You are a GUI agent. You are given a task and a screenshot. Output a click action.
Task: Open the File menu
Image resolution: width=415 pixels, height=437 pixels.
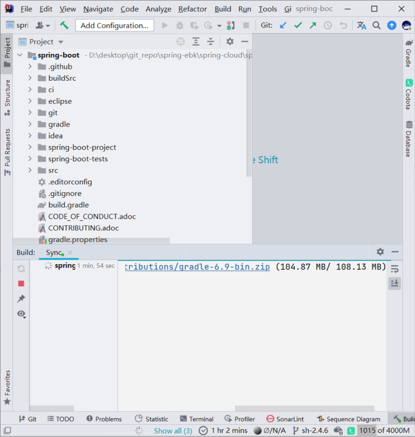(x=26, y=9)
